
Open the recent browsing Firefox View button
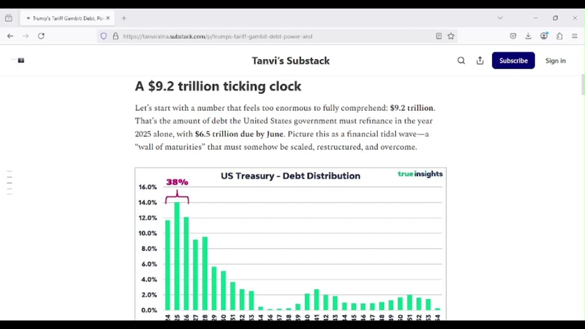(9, 18)
